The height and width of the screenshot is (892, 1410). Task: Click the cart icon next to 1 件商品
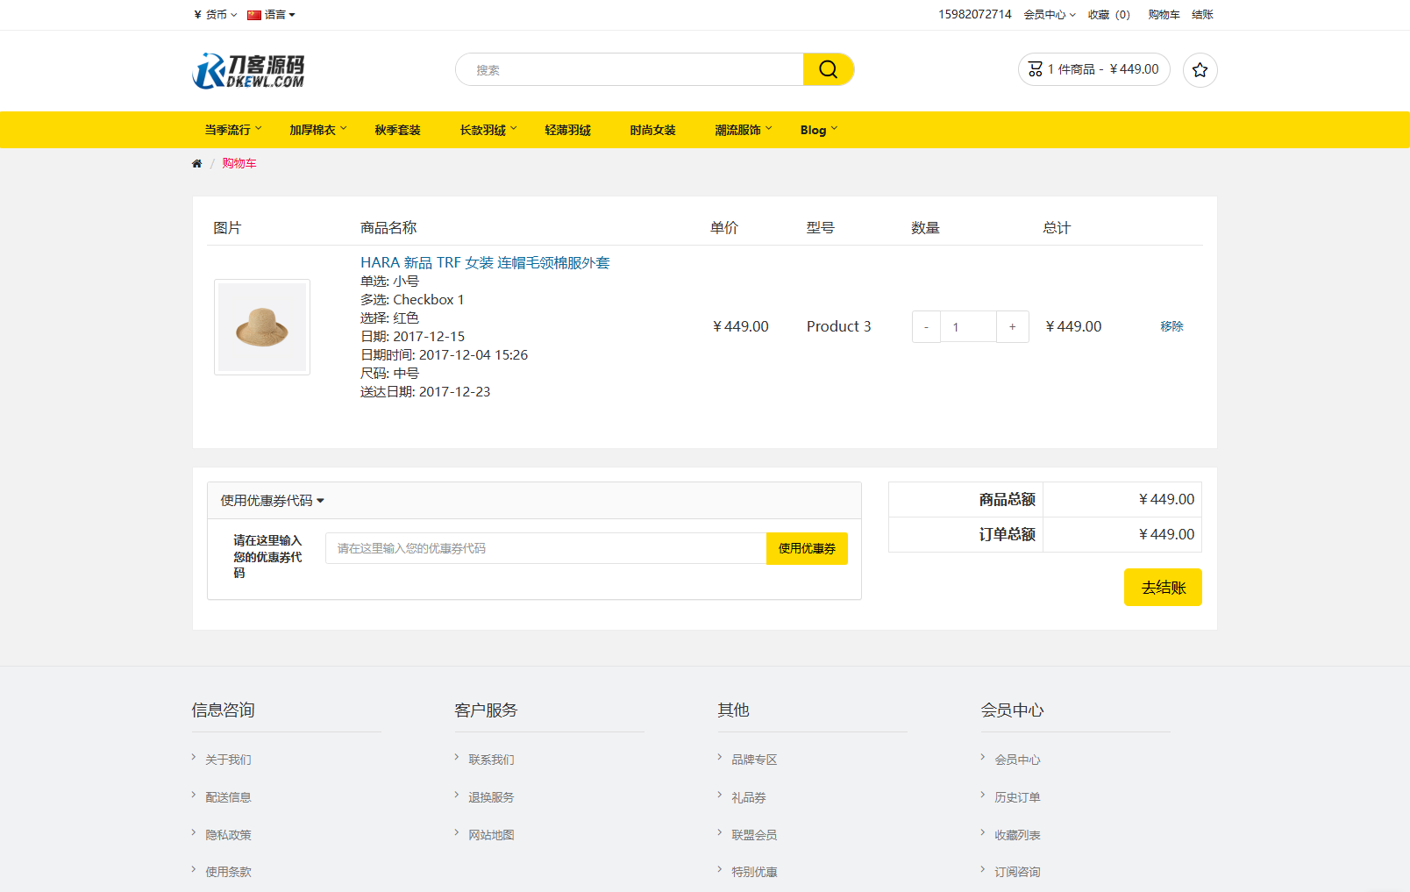1034,69
